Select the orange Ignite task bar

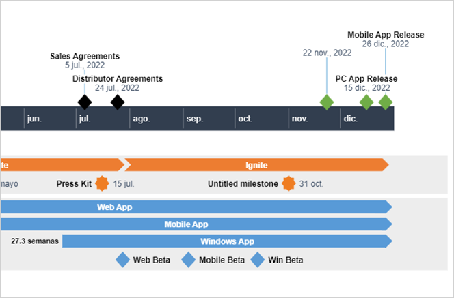coord(256,165)
